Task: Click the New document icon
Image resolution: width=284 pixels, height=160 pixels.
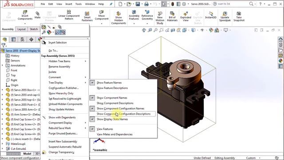Action: [x=120, y=4]
